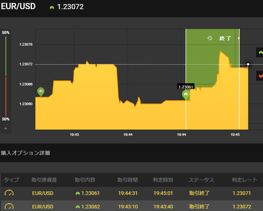The width and height of the screenshot is (263, 211).
Task: Click the 1.23066 y-axis label
Action: (26, 84)
